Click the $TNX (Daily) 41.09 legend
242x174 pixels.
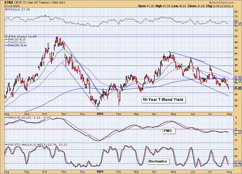[x=21, y=37]
